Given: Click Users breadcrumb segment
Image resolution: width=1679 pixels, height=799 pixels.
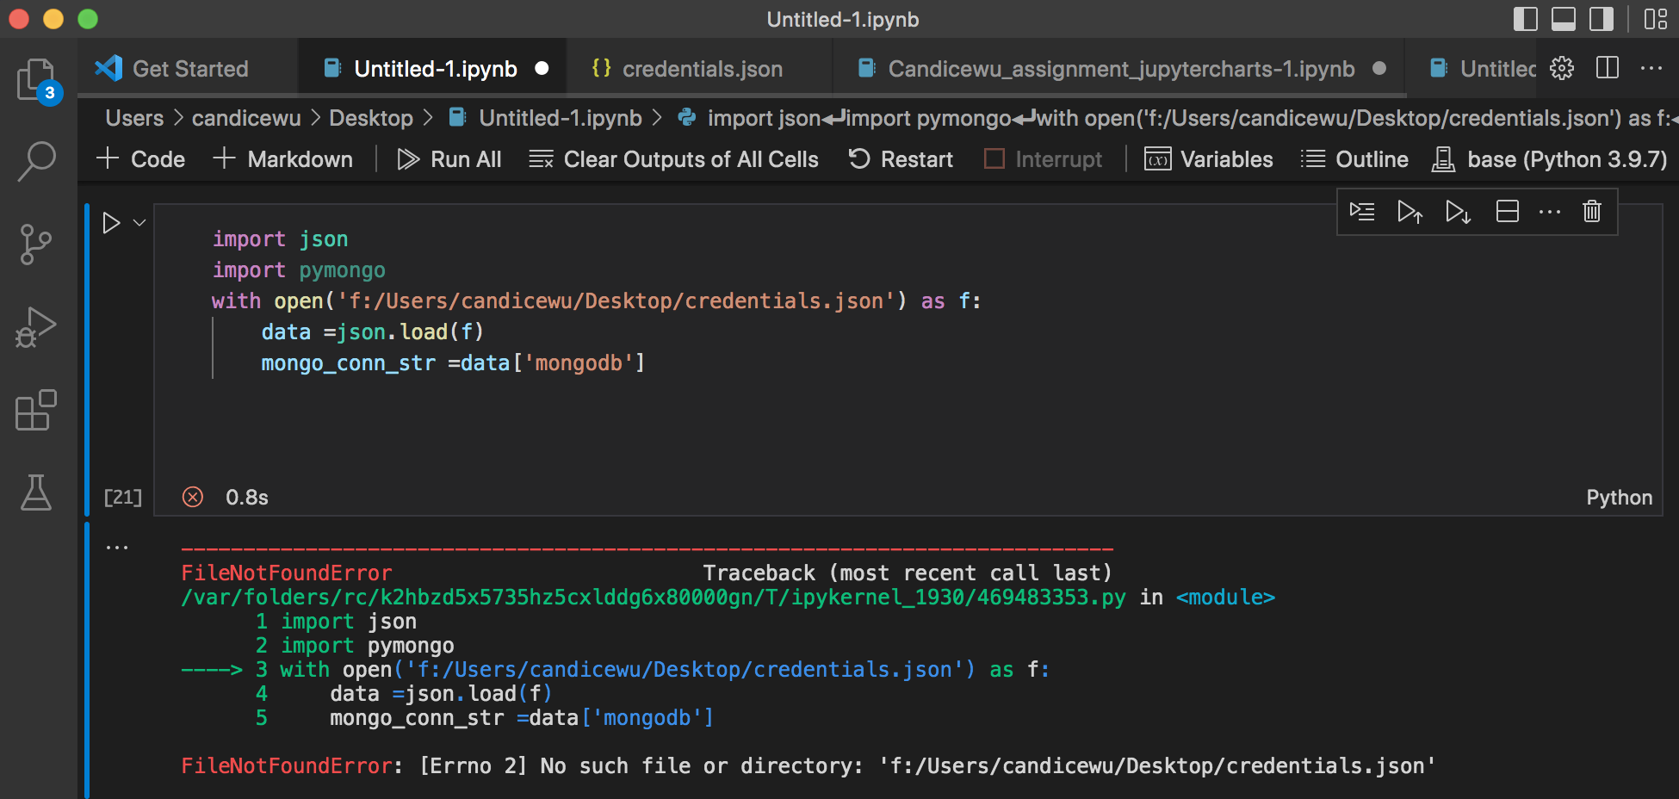Looking at the screenshot, I should click(134, 118).
